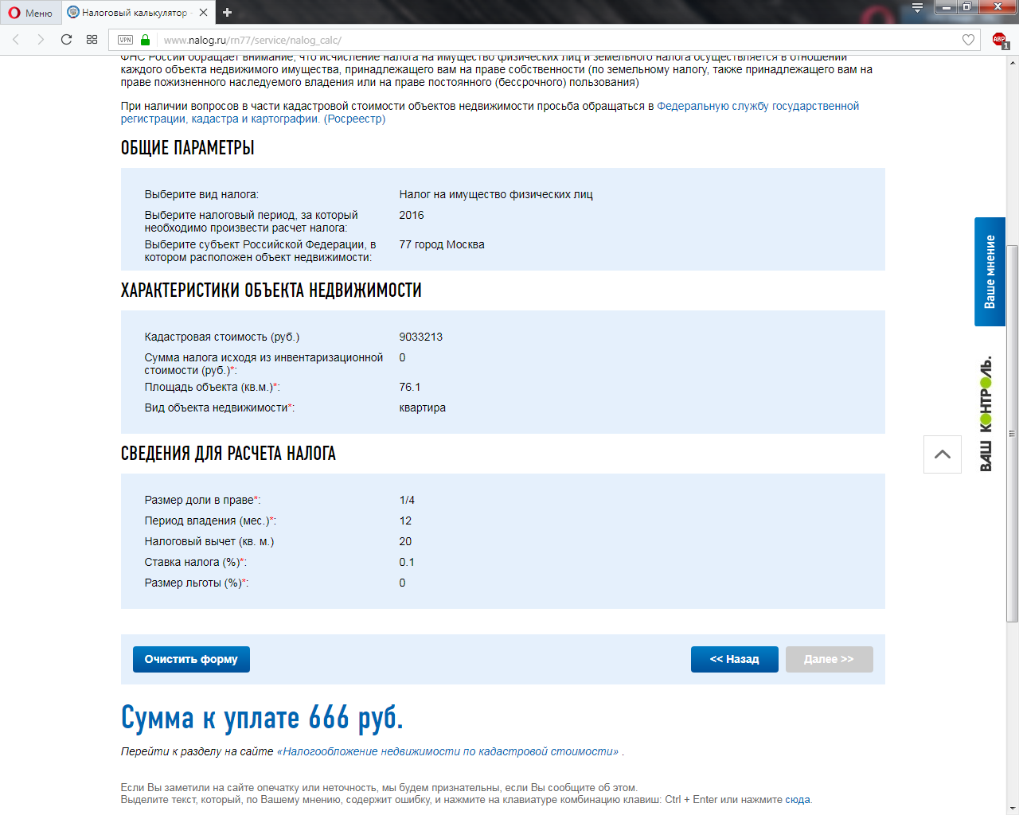Click the << Назад button
1019x815 pixels.
[734, 659]
